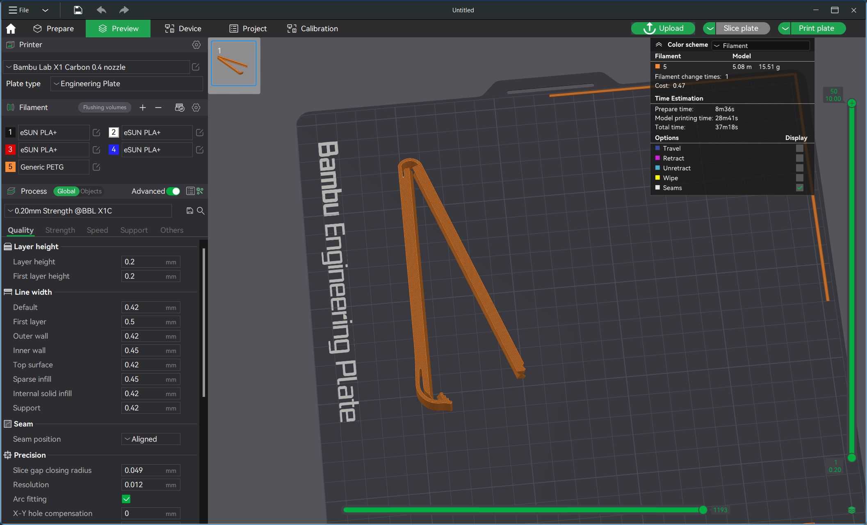This screenshot has width=867, height=525.
Task: Hide Seams in preview
Action: 799,188
